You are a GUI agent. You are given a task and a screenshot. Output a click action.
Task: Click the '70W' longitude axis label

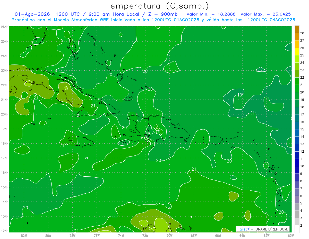pyautogui.click(x=169, y=235)
